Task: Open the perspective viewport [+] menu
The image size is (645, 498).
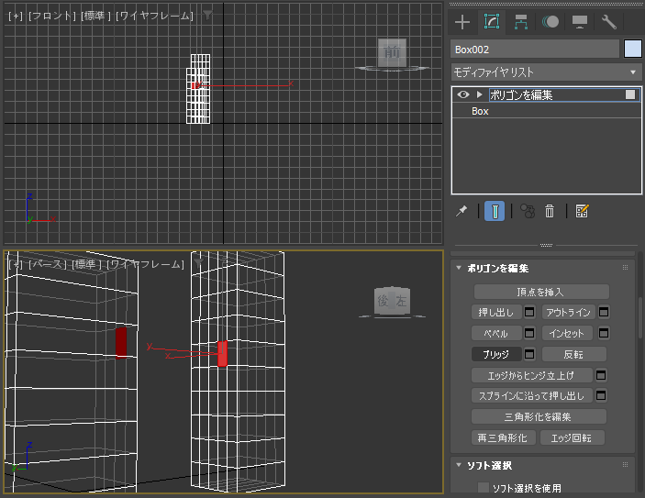Action: (16, 264)
